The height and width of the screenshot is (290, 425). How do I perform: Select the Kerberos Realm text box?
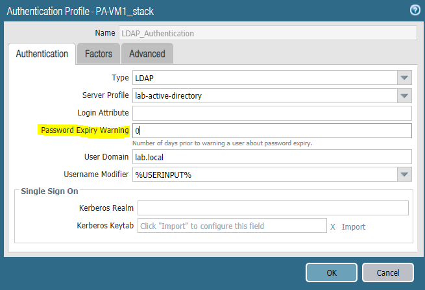point(273,208)
